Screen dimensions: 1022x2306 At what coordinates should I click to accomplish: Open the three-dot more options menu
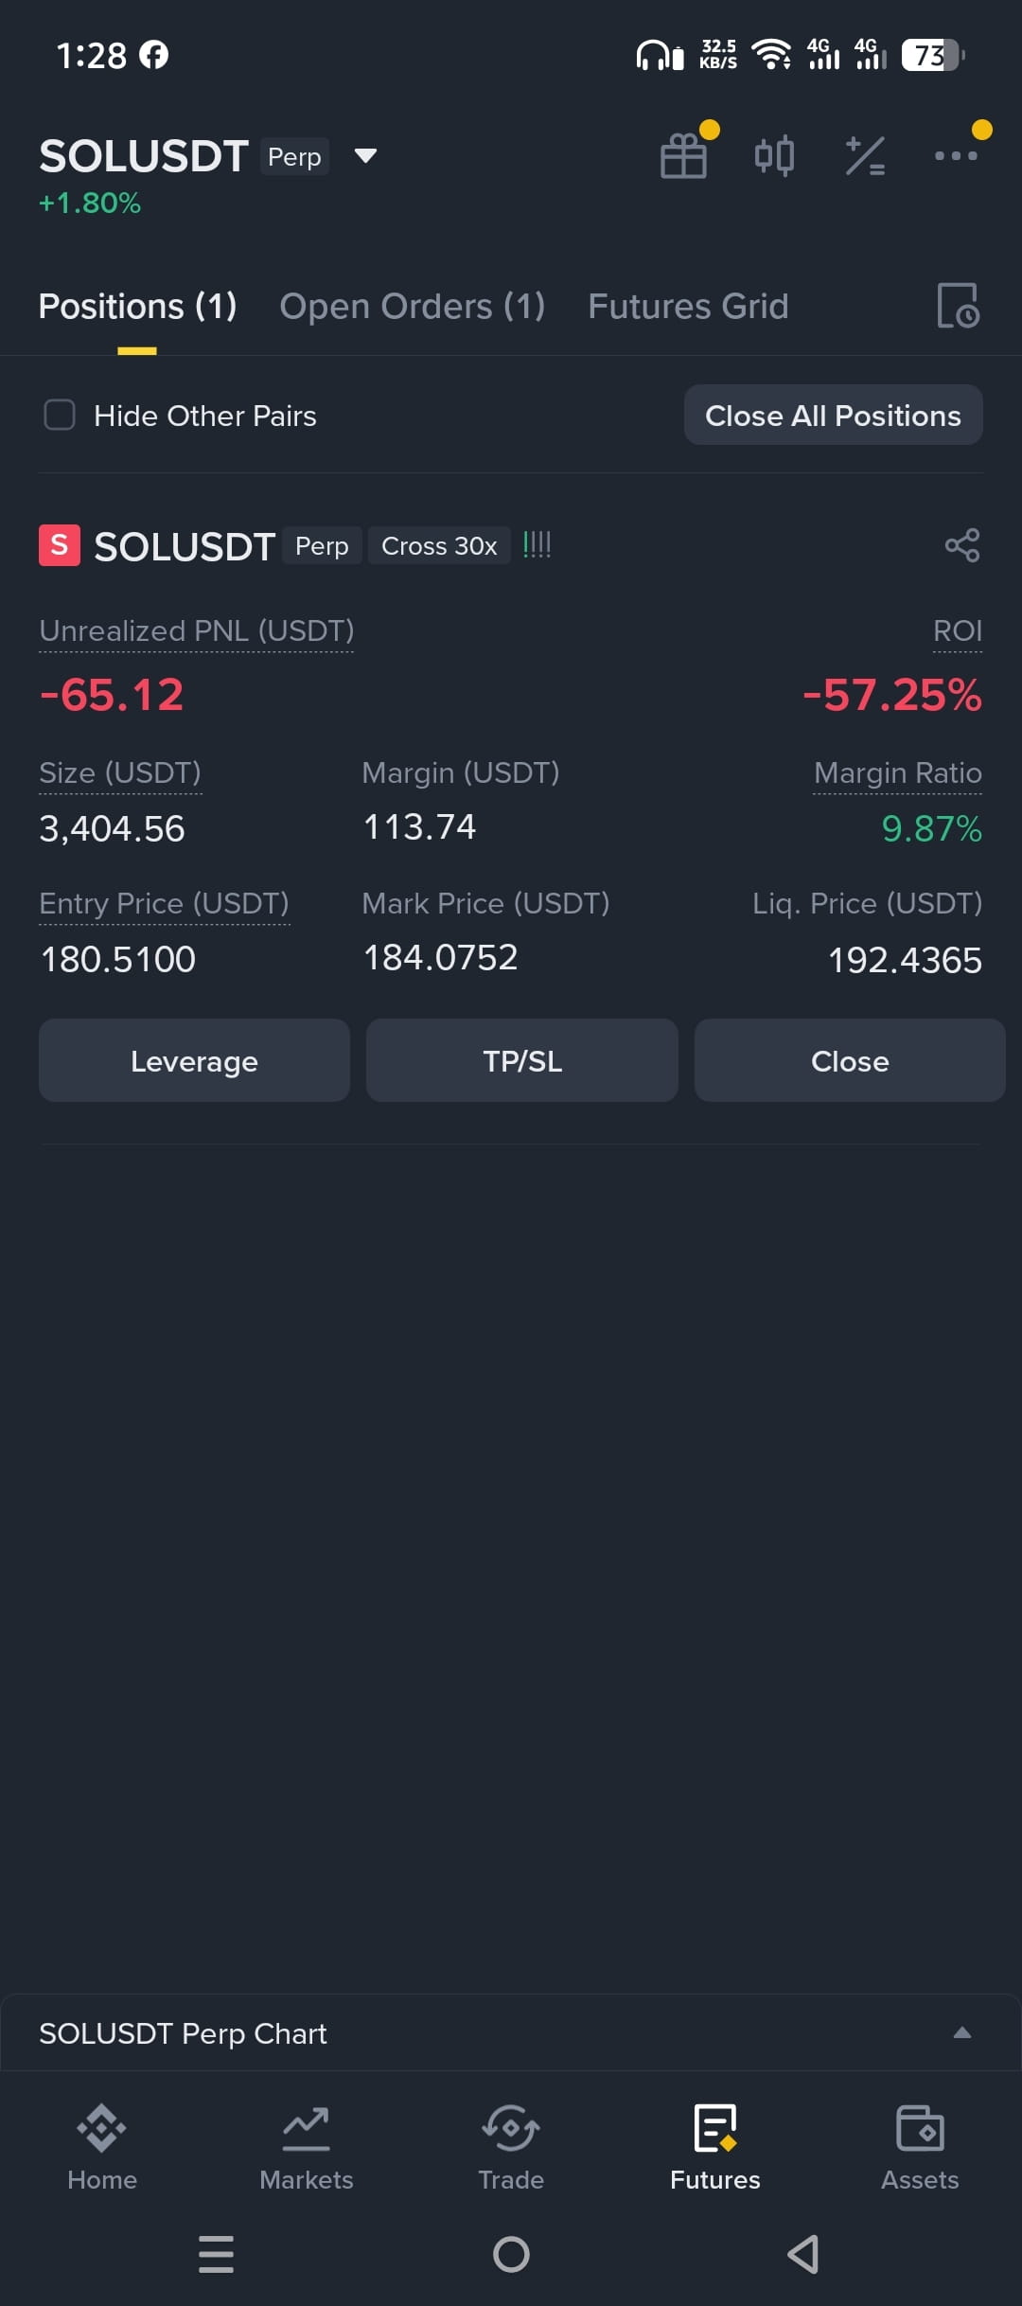(x=956, y=156)
